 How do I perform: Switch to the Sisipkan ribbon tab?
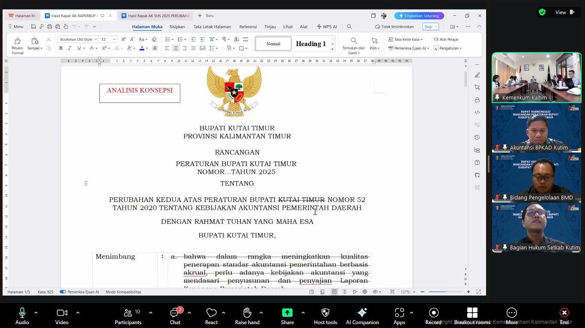pyautogui.click(x=177, y=26)
